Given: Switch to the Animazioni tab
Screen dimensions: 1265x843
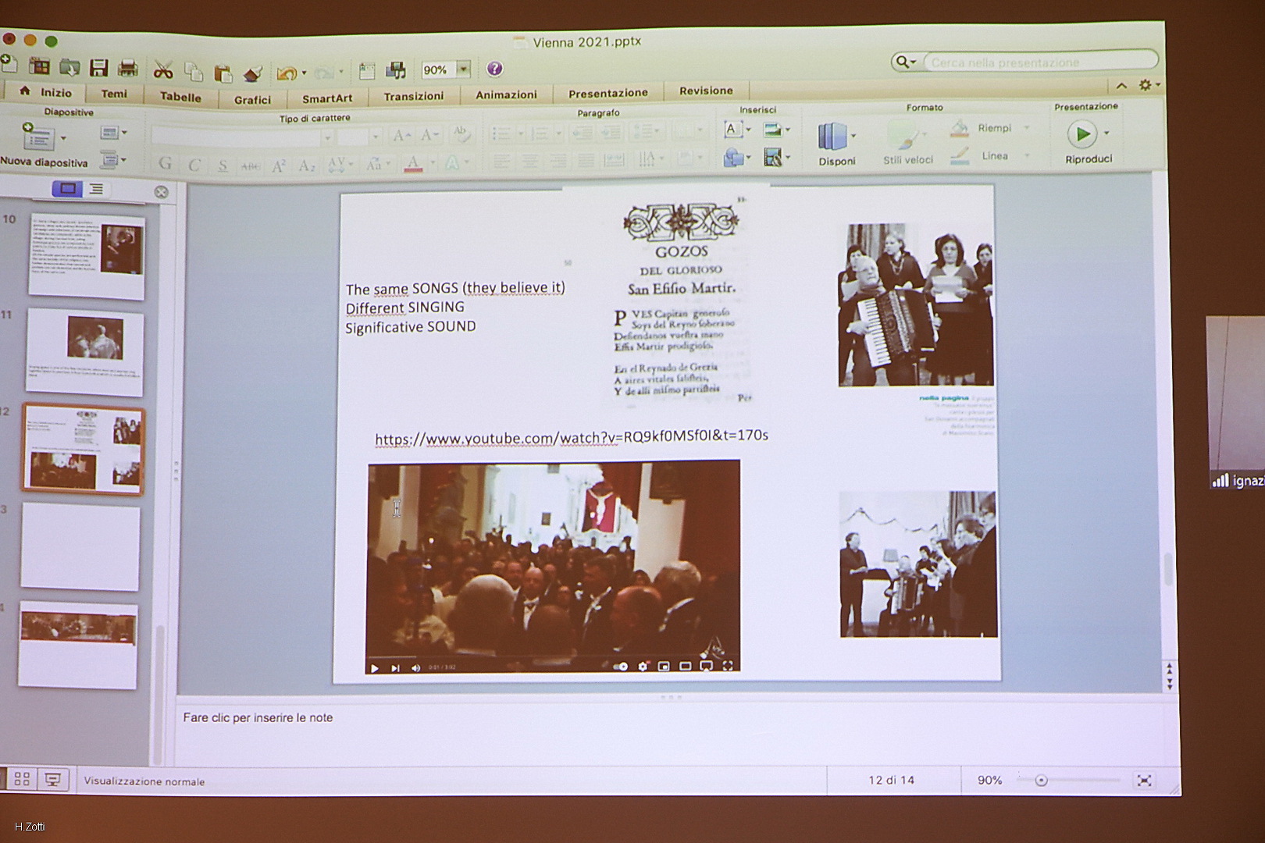Looking at the screenshot, I should point(506,94).
